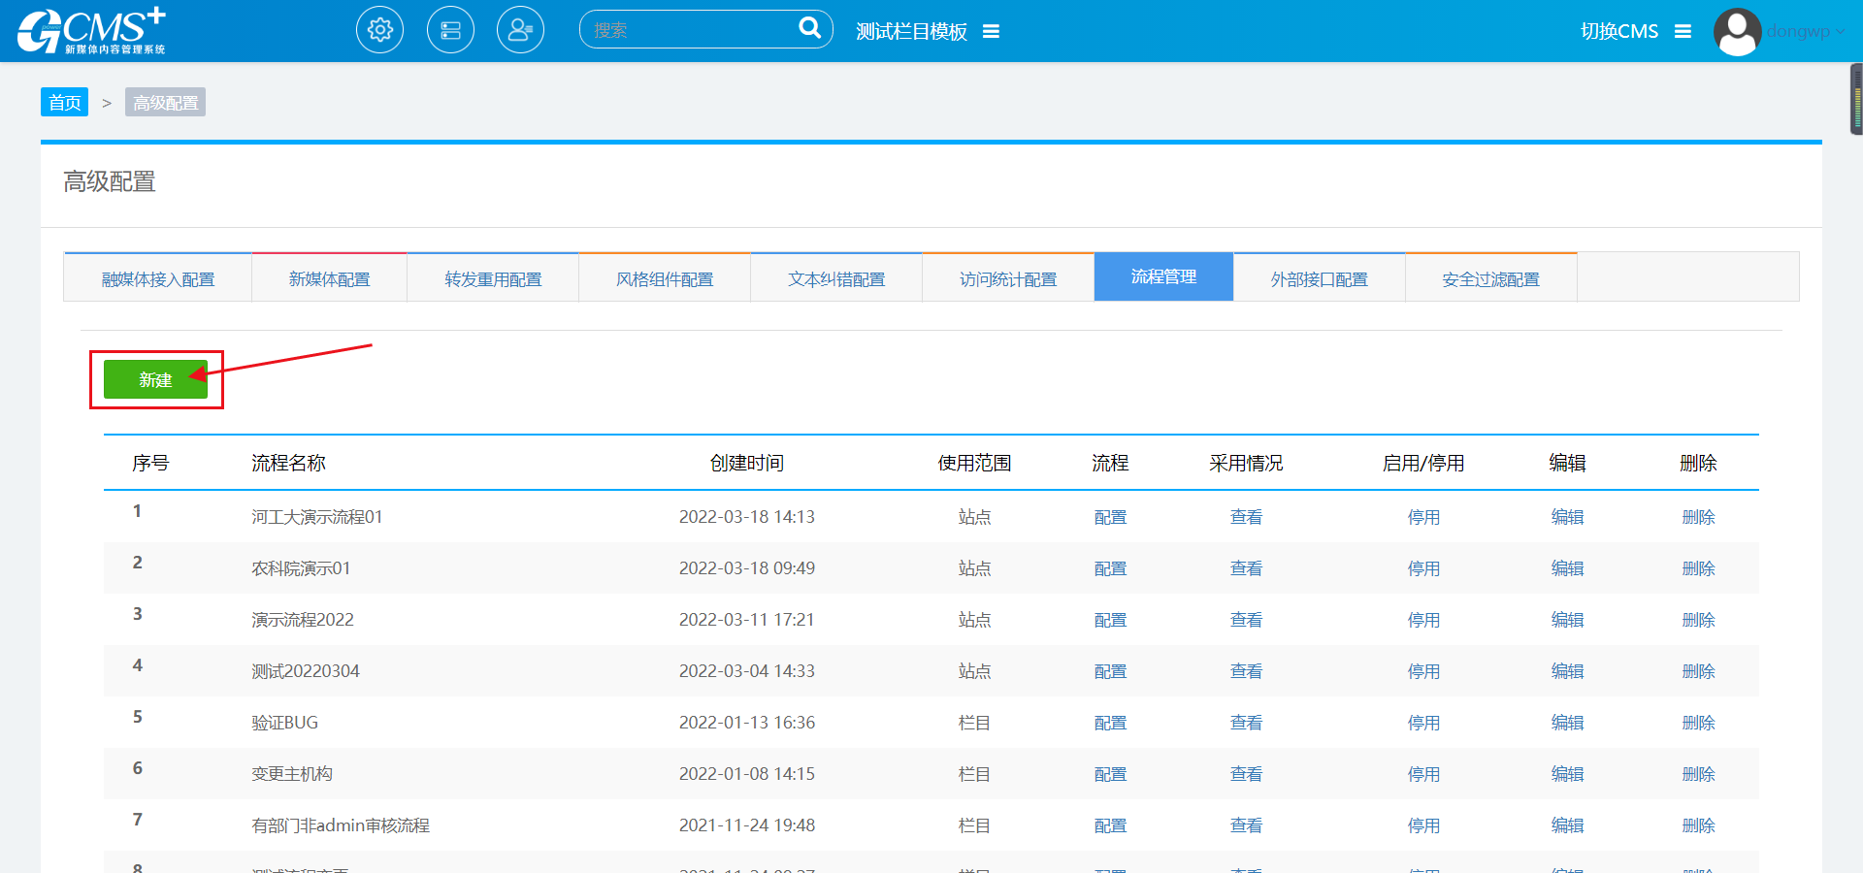Image resolution: width=1863 pixels, height=873 pixels.
Task: Go to 首页 in breadcrumb
Action: pyautogui.click(x=64, y=103)
